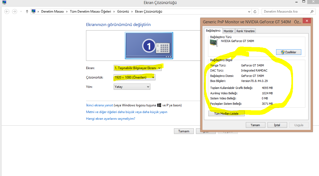Click Görüntü breadcrumb
This screenshot has height=176, width=319.
123,12
